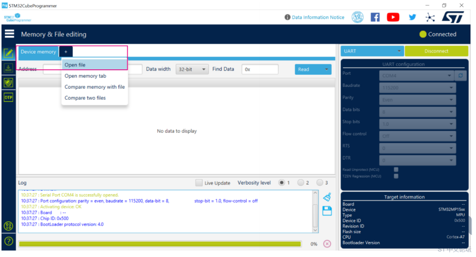The image size is (476, 257).
Task: Click the 10 years anniversary badge
Action: point(358,17)
